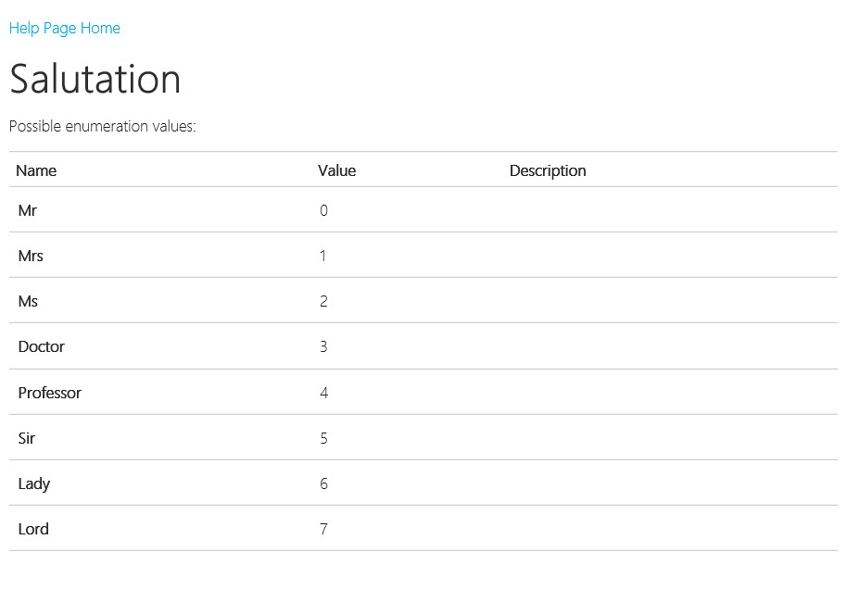Click value 6 in the Lady row
This screenshot has height=590, width=847.
coord(323,483)
